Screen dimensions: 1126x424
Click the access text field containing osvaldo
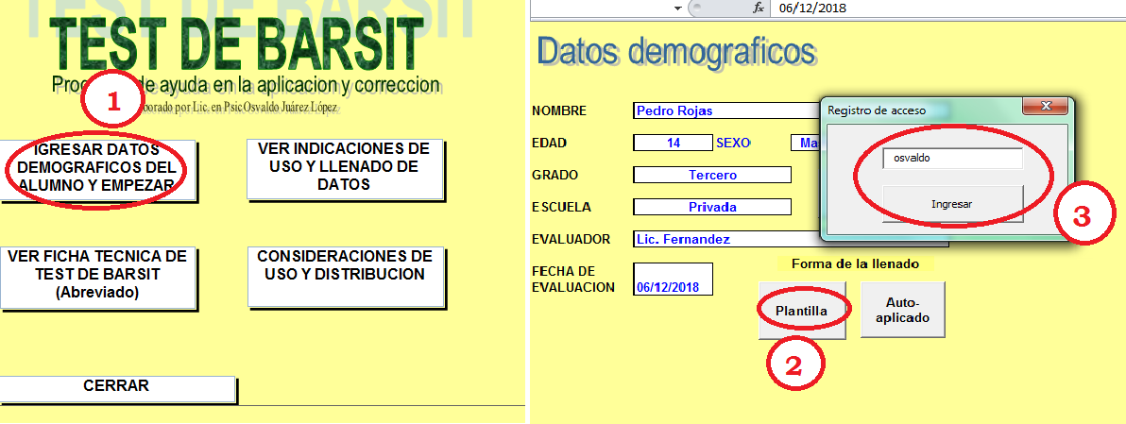click(x=952, y=159)
